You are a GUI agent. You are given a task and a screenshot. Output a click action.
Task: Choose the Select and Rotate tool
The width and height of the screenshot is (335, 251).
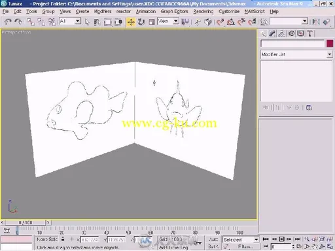141,22
